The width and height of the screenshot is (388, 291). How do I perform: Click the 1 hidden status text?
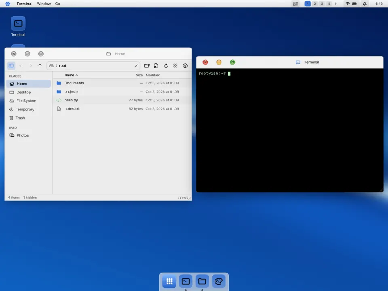(x=30, y=198)
